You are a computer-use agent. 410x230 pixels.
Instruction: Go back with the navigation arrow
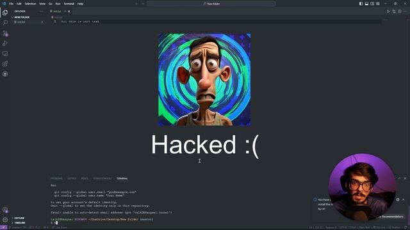136,4
